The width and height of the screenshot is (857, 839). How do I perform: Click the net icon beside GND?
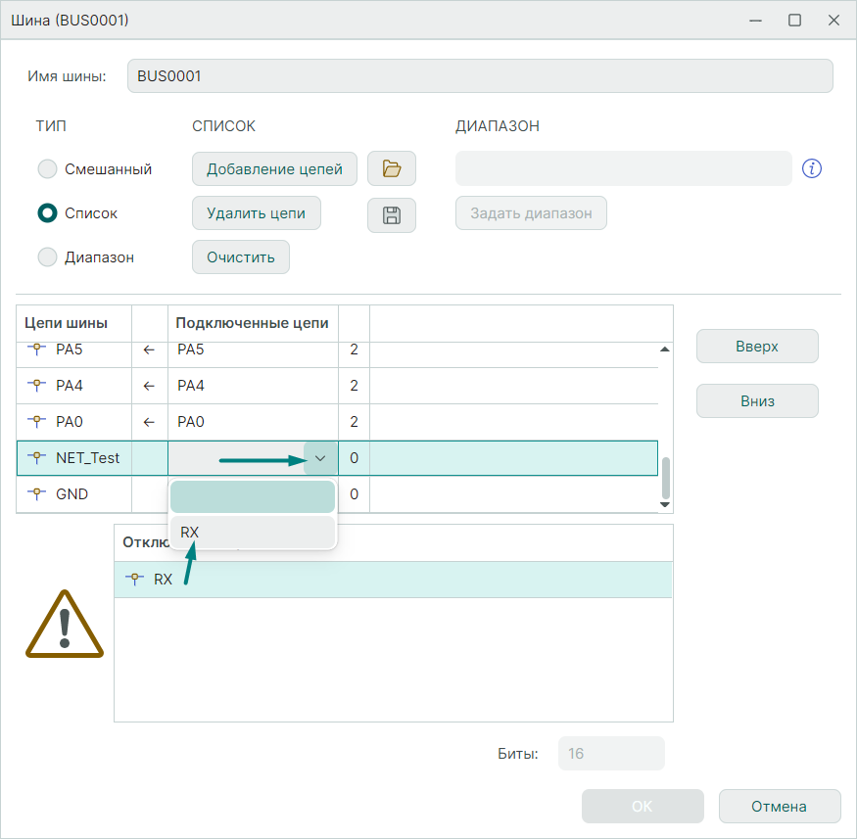tap(37, 494)
